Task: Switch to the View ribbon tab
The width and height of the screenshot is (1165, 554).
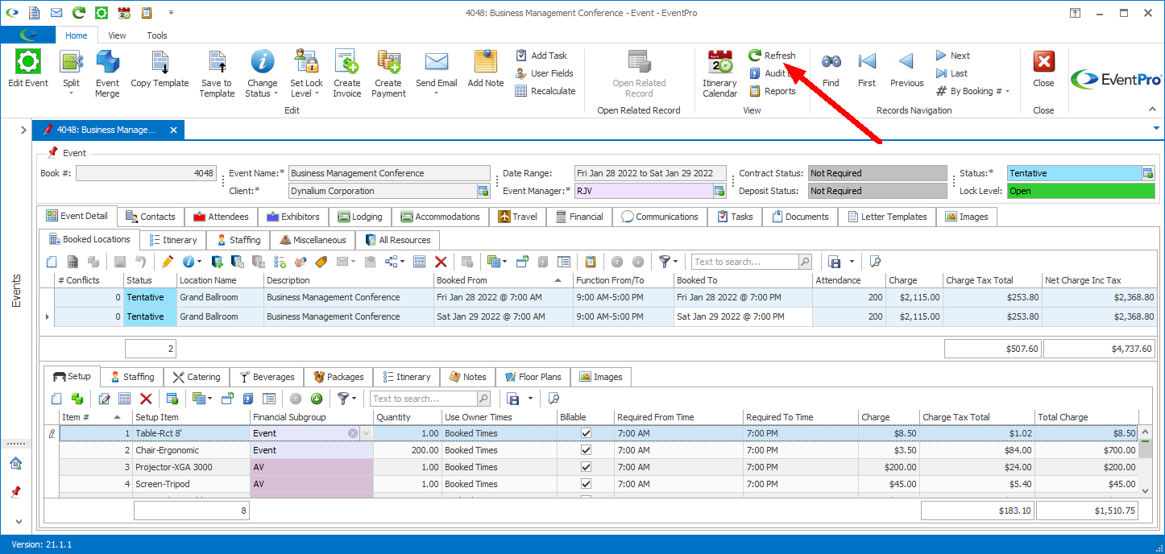Action: click(118, 35)
